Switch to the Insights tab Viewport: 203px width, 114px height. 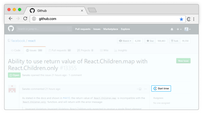click(x=121, y=50)
